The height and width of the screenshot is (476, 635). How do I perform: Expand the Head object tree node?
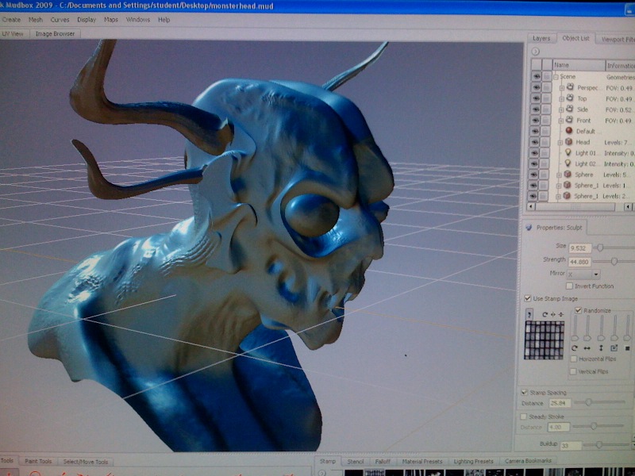pyautogui.click(x=559, y=142)
